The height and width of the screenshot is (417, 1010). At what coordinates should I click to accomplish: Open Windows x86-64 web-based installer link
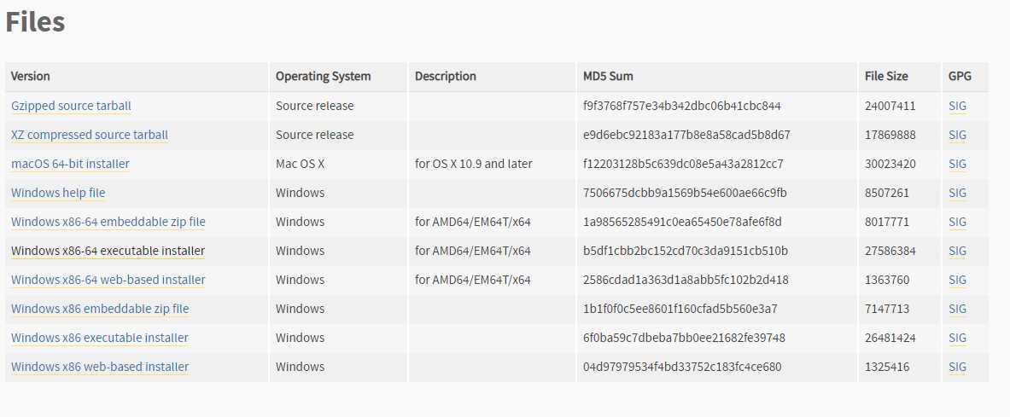(x=108, y=280)
